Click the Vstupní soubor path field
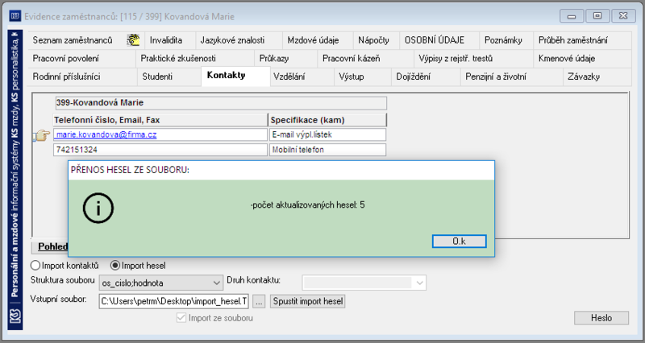 pos(173,301)
